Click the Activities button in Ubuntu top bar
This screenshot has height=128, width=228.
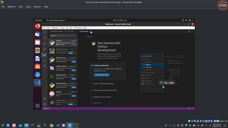pyautogui.click(x=38, y=20)
